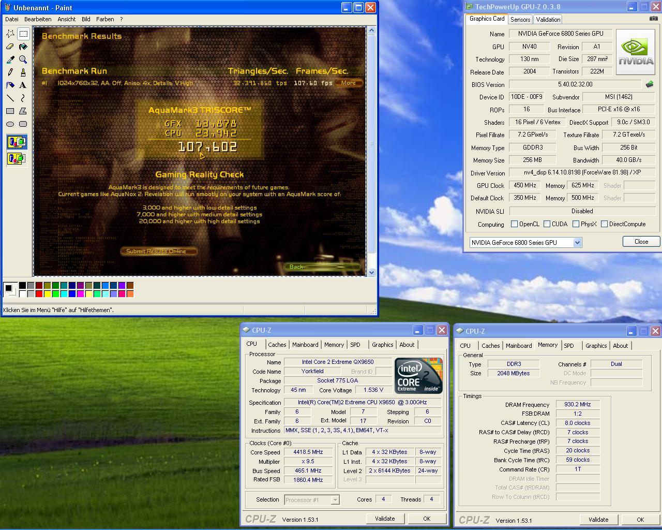Click the BIOS Version field 5.40.02.32.00
Screen dimensions: 662x530
click(x=576, y=84)
